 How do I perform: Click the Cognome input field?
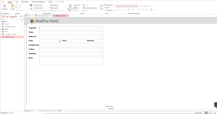(71, 28)
